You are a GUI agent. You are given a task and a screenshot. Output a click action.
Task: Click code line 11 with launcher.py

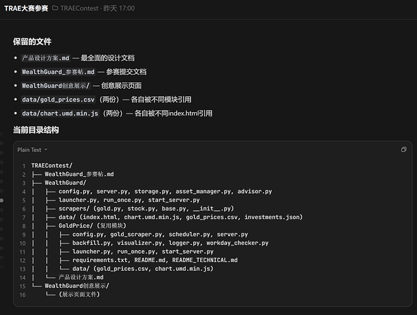(143, 251)
